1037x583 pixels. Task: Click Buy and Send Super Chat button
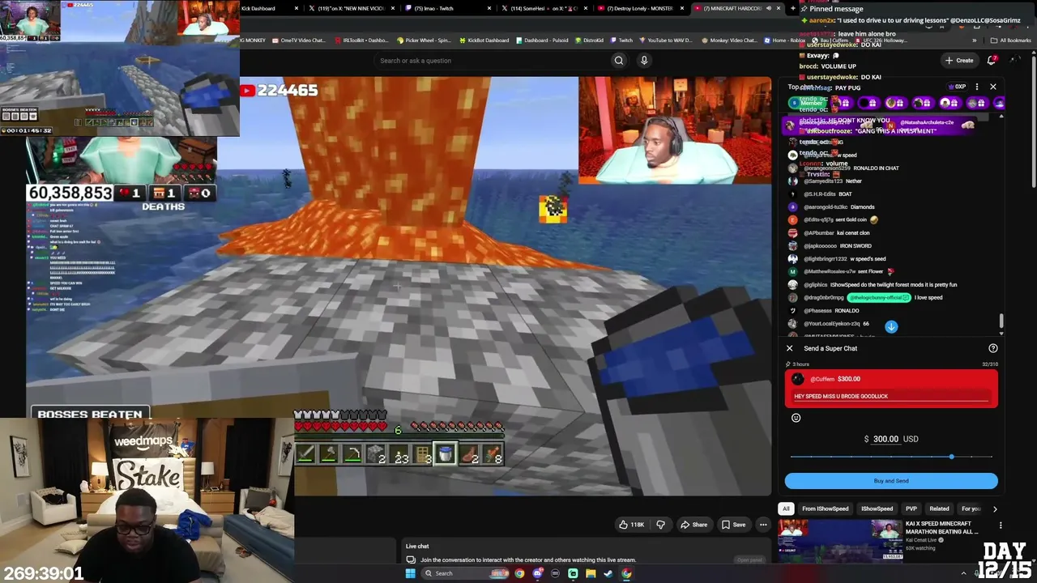pos(890,481)
